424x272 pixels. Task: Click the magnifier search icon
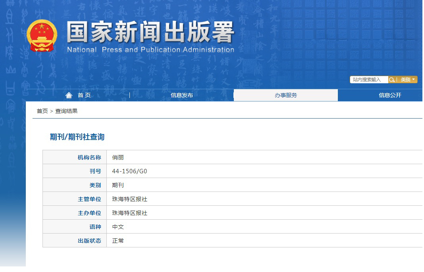392,79
